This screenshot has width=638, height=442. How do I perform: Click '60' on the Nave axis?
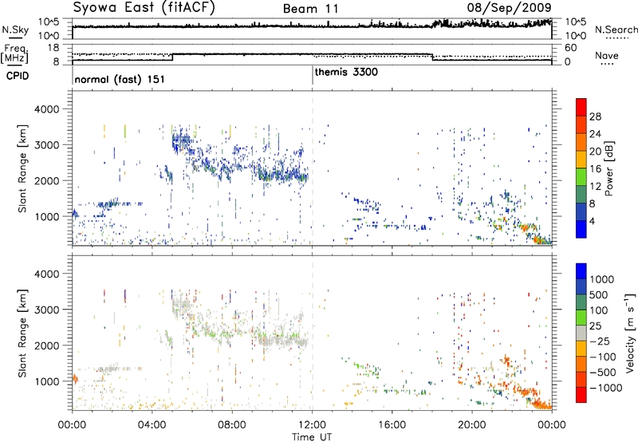(571, 48)
